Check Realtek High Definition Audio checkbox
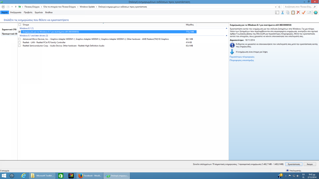This screenshot has width=319, height=179. (19, 46)
